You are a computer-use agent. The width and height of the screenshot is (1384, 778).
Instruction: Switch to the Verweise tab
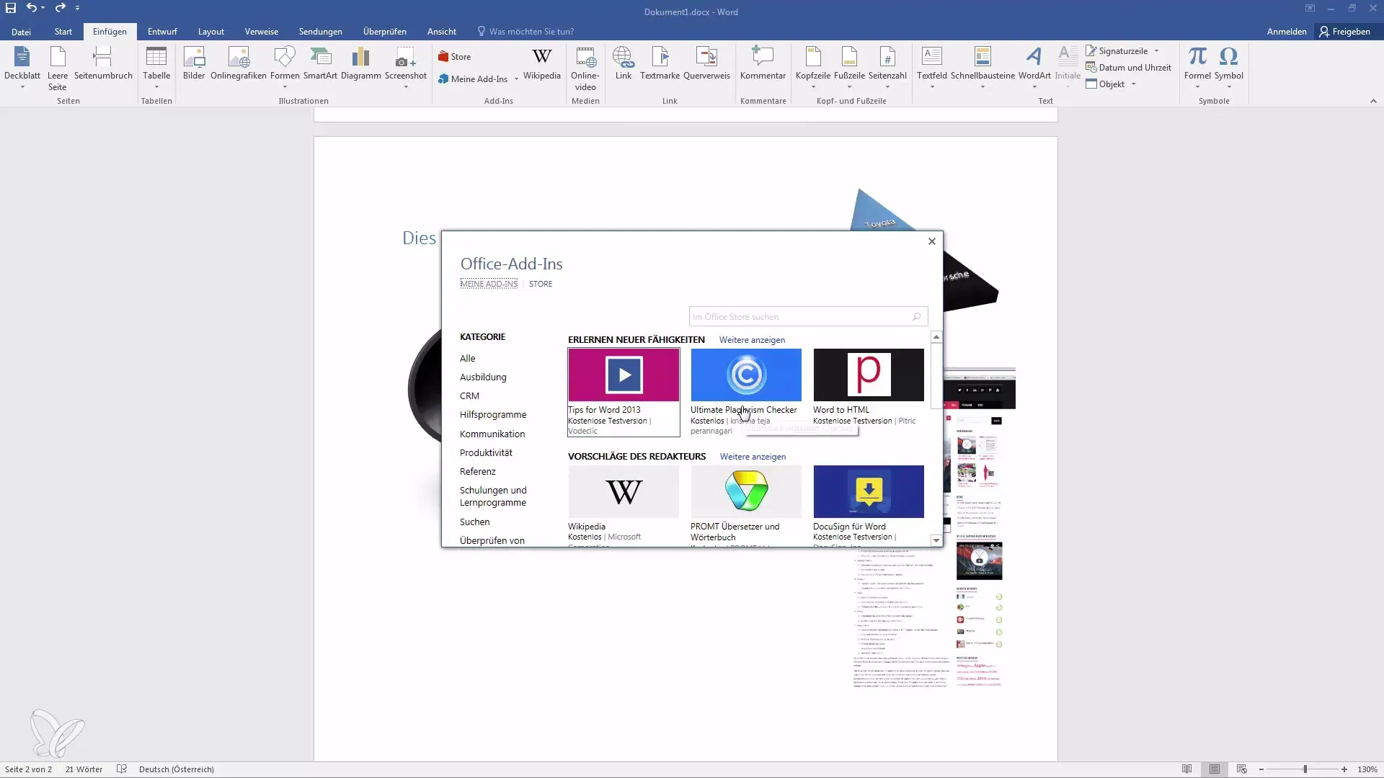click(262, 32)
